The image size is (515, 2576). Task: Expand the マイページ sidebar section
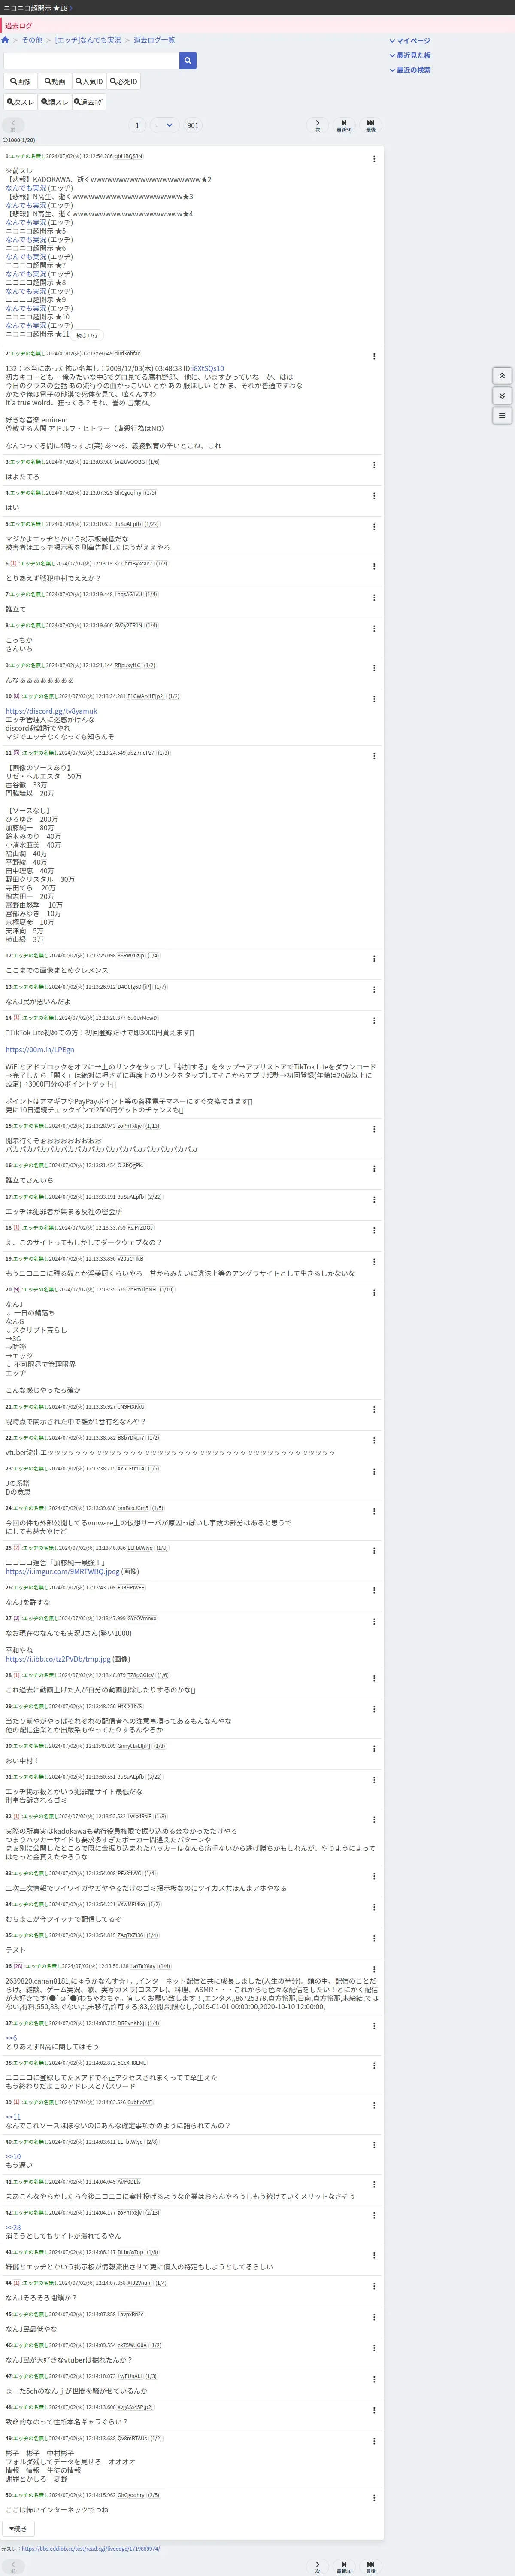410,41
